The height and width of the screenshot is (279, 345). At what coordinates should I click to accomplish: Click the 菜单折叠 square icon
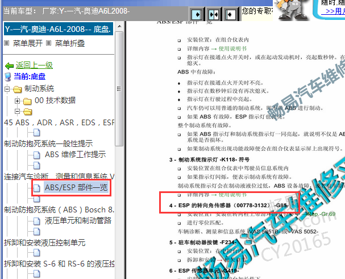[x=49, y=43]
